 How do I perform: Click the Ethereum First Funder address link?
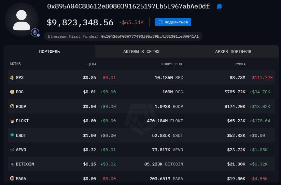click(150, 36)
